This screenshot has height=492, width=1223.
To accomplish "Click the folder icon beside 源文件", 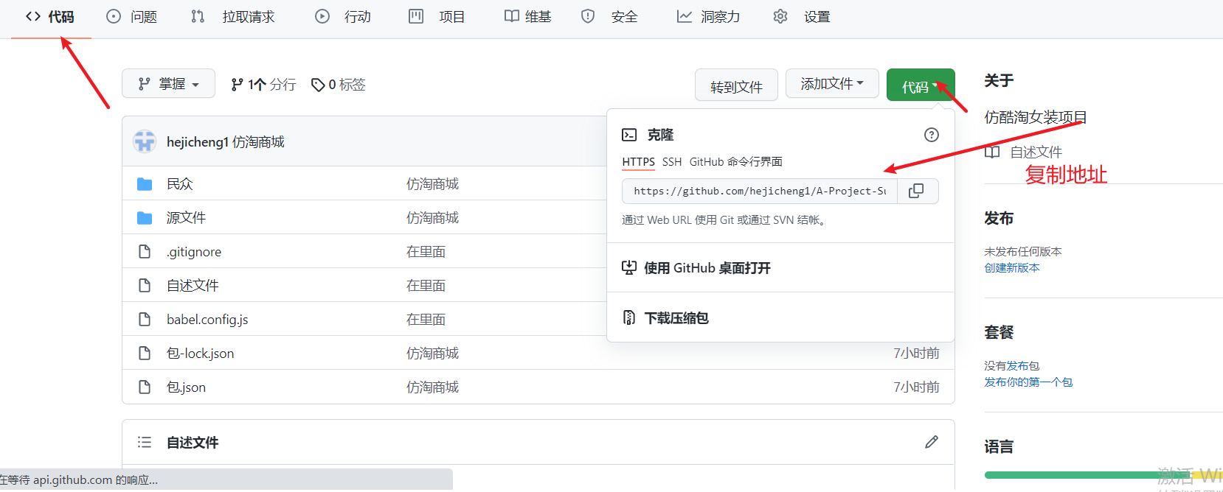I will click(145, 217).
